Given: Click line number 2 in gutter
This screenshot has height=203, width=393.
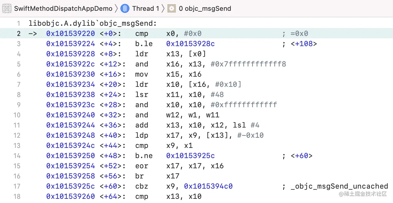Looking at the screenshot, I should pos(19,34).
